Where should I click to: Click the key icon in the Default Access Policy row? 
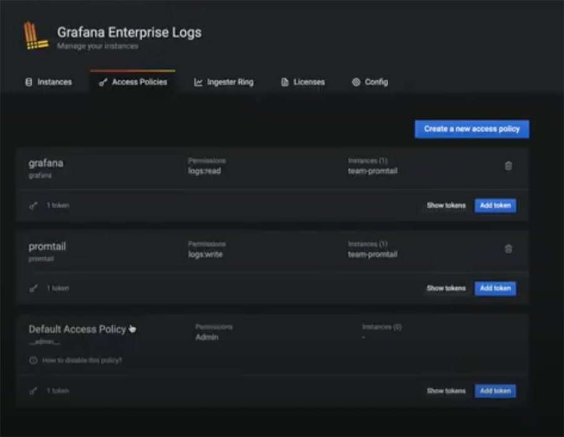(33, 391)
